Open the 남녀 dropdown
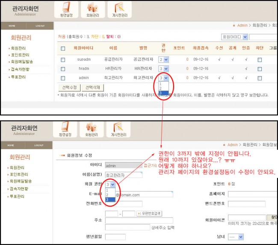 click(236, 237)
